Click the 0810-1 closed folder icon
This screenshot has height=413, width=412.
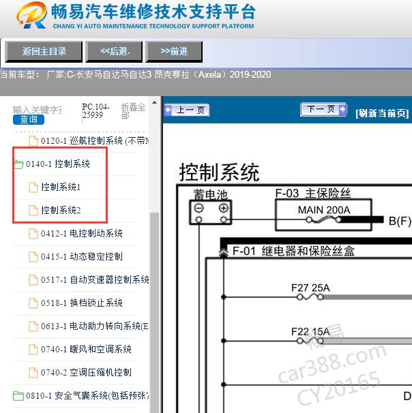pos(18,395)
